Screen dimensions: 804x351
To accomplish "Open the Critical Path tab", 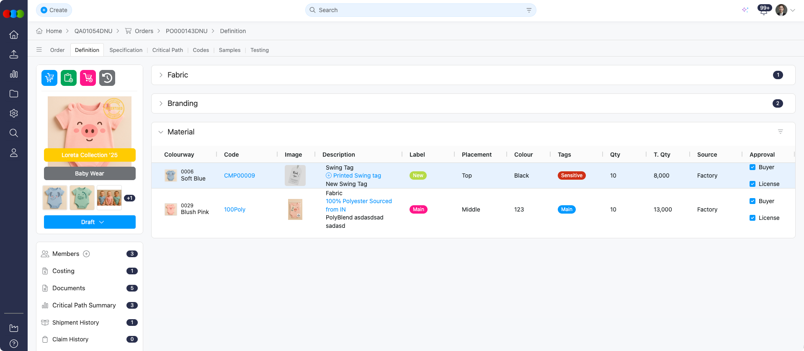I will click(167, 50).
